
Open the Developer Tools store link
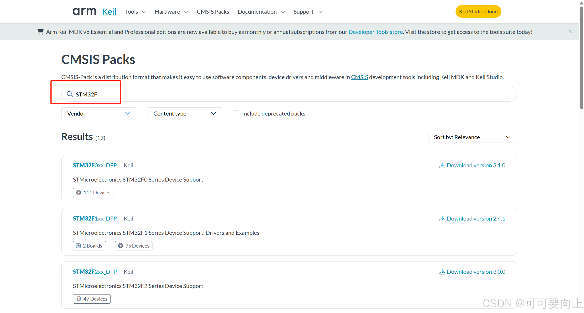coord(375,32)
